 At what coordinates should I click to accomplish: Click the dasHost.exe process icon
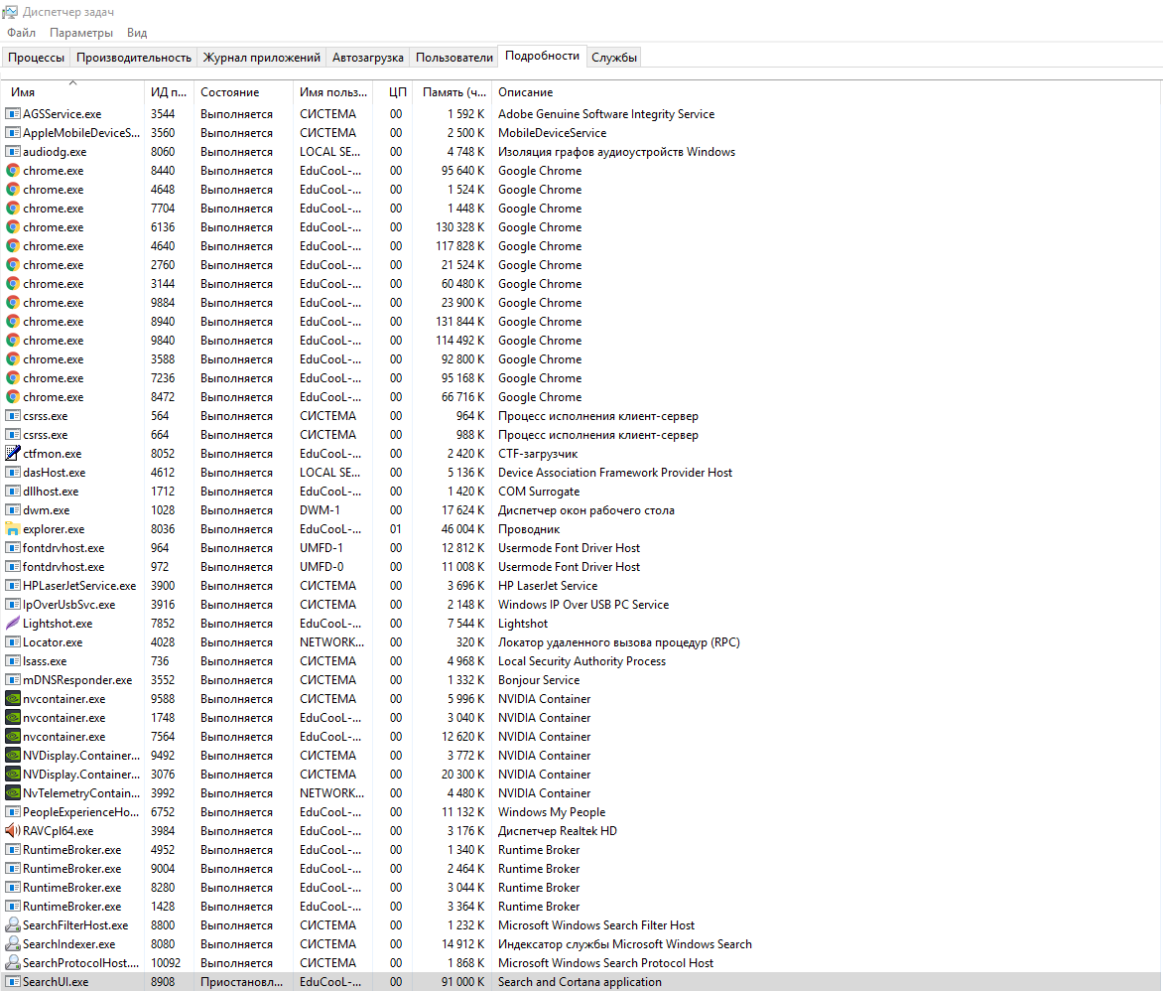[x=13, y=472]
